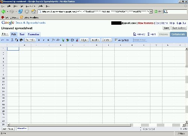Open the Collaborate tab

[x=178, y=34]
